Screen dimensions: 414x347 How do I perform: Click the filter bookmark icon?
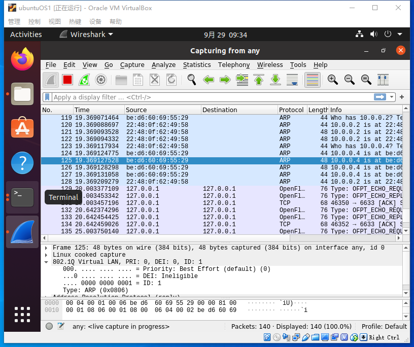click(47, 97)
